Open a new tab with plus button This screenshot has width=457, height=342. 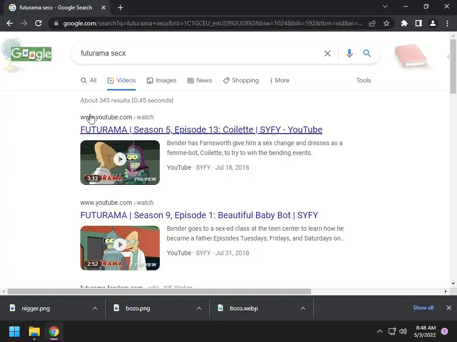point(120,8)
